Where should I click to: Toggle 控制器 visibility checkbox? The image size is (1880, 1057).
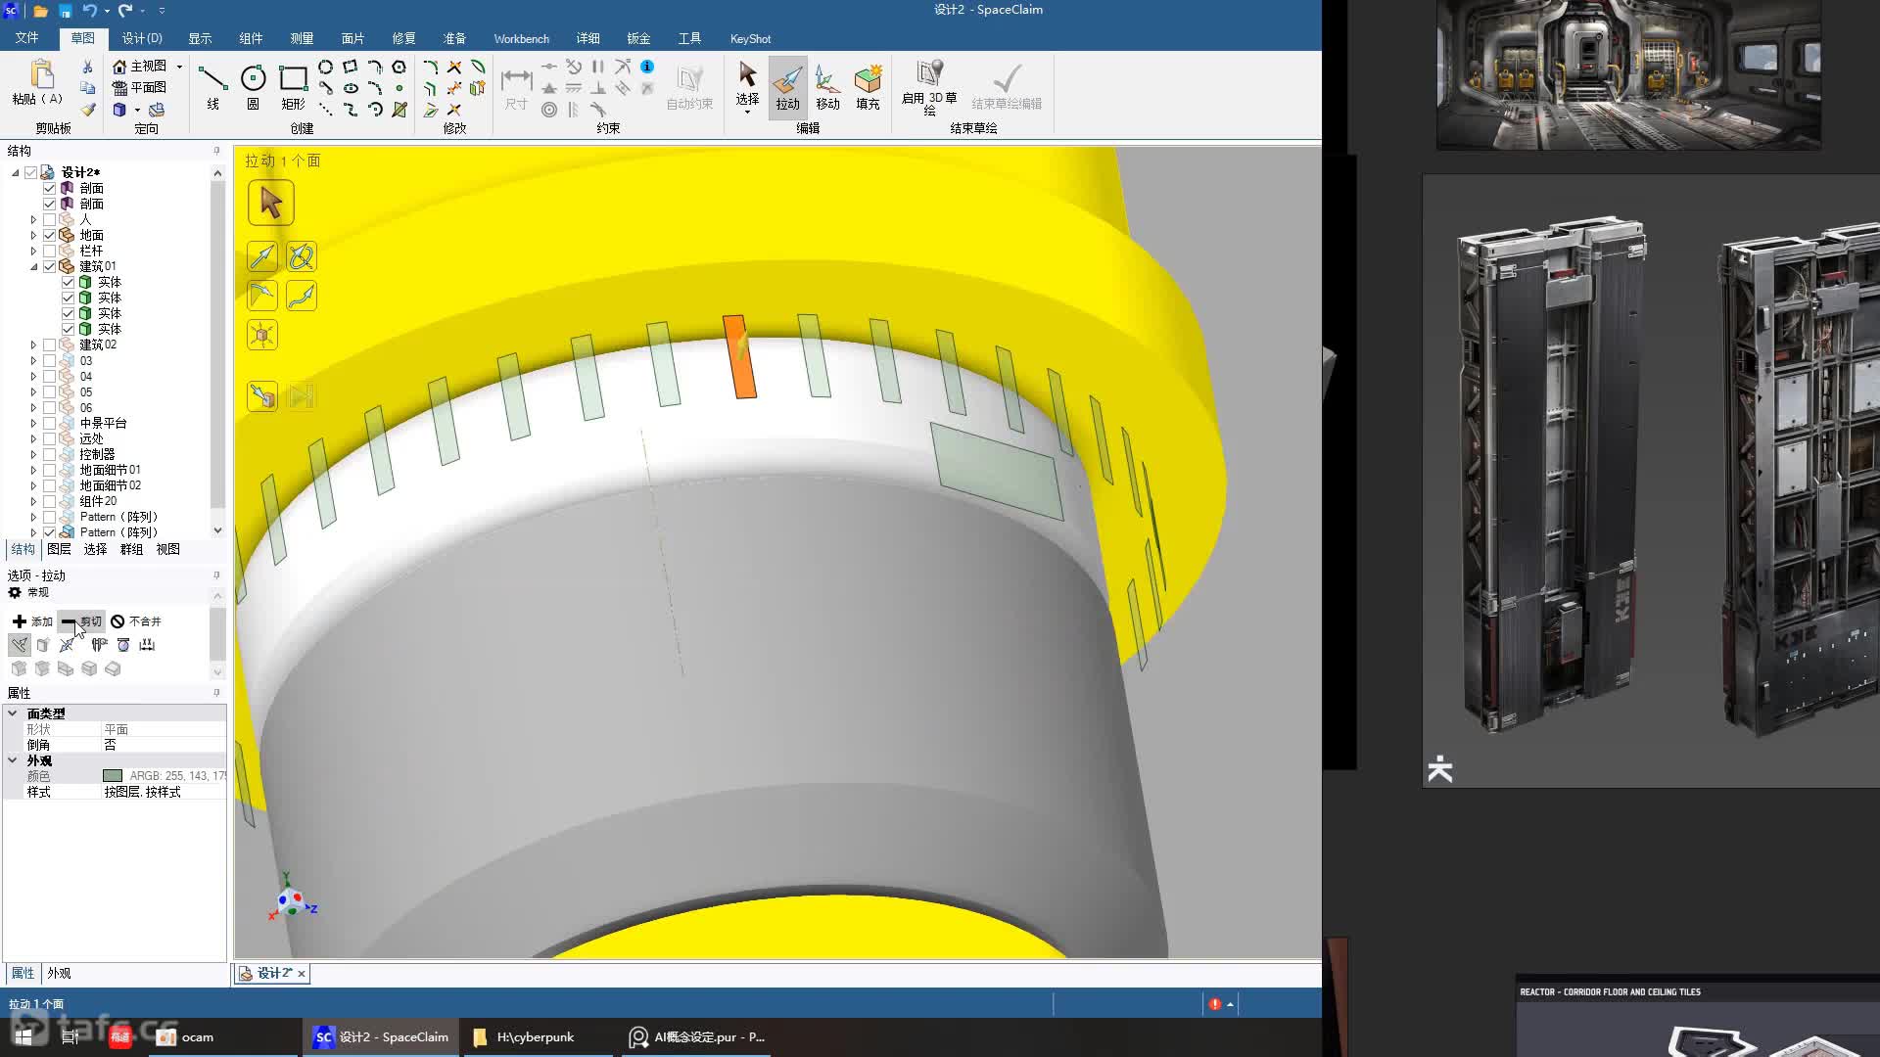tap(49, 454)
